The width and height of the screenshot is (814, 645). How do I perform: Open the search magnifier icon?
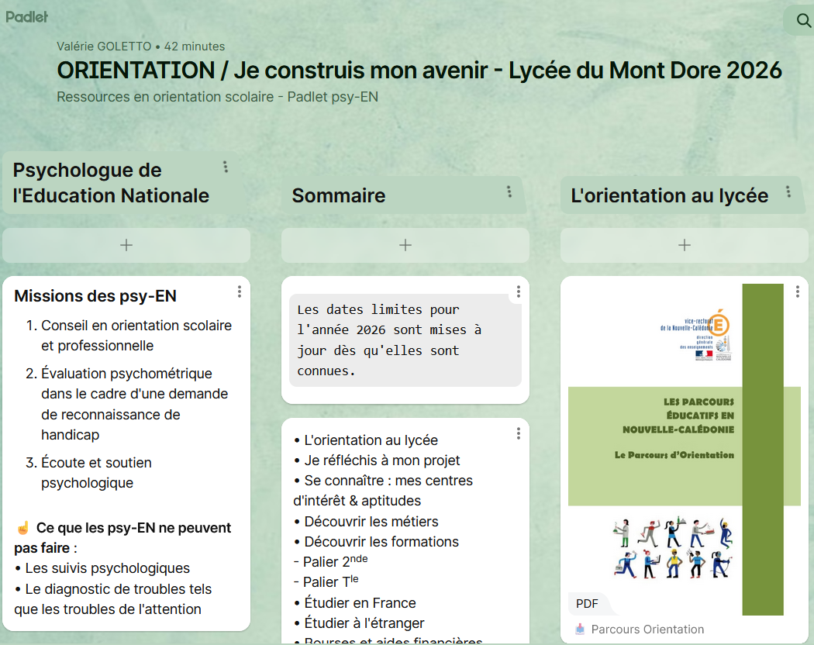click(803, 20)
